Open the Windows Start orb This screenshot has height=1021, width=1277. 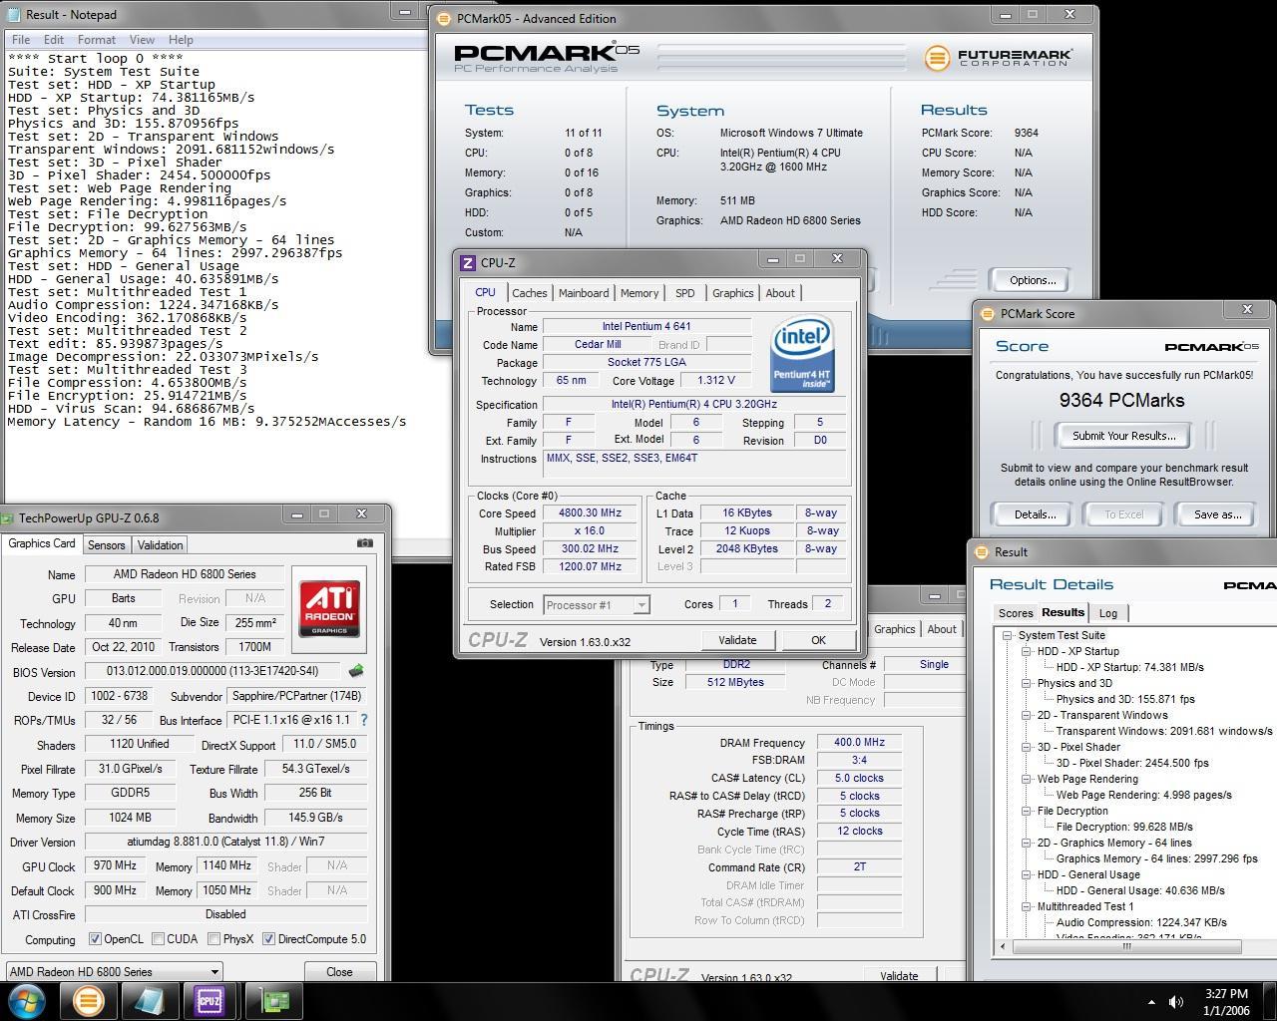coord(26,1001)
